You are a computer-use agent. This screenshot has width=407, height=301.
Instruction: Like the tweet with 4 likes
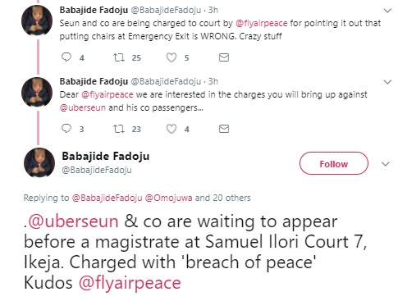click(x=171, y=129)
